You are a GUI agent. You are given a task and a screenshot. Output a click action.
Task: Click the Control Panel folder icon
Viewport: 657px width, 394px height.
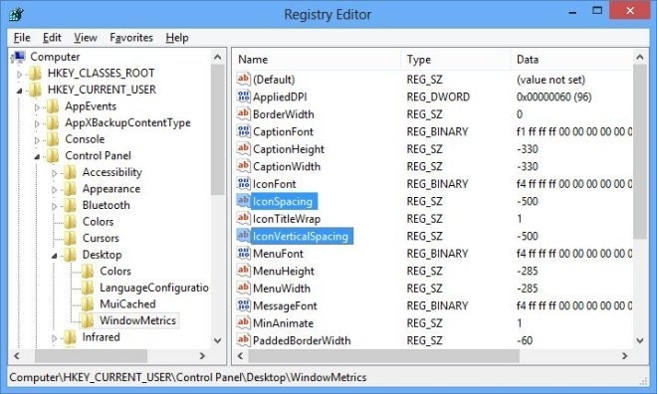point(53,156)
